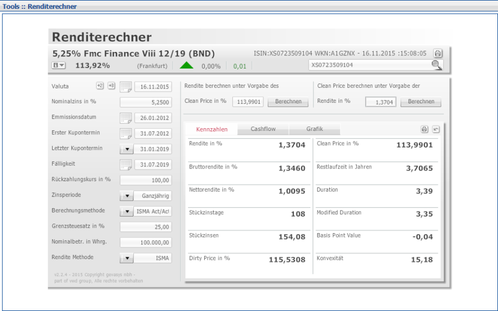The image size is (498, 311).
Task: Open the Valuta calendar picker
Action: [126, 87]
